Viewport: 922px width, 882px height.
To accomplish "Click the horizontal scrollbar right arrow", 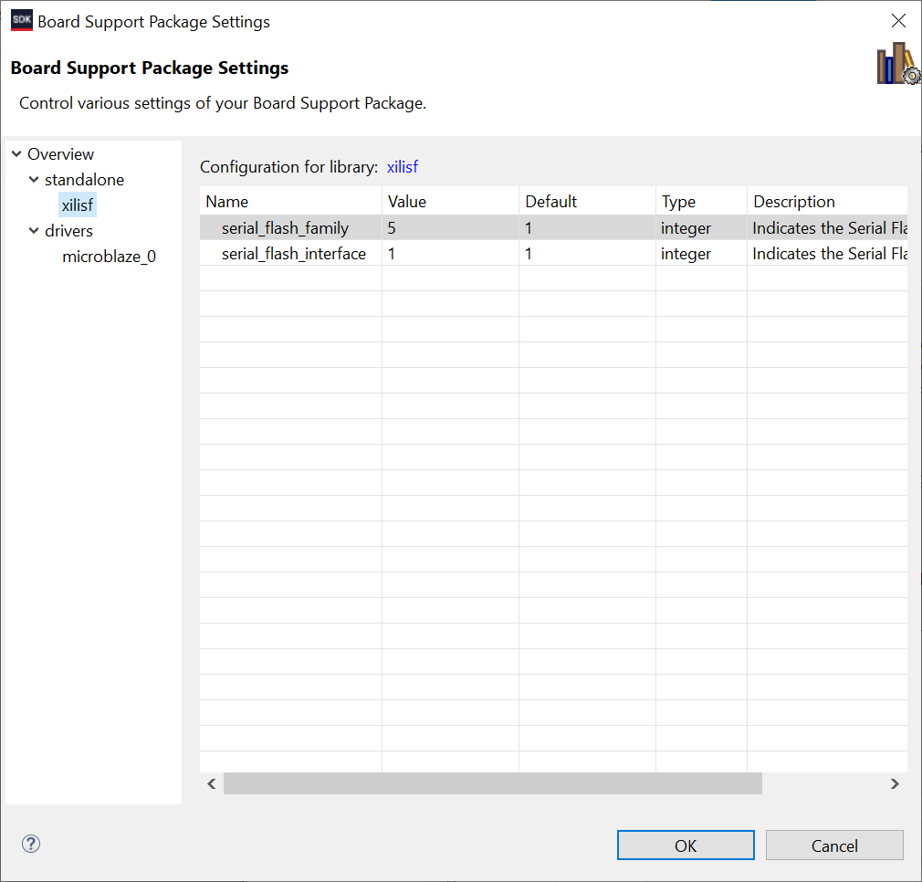I will coord(895,783).
